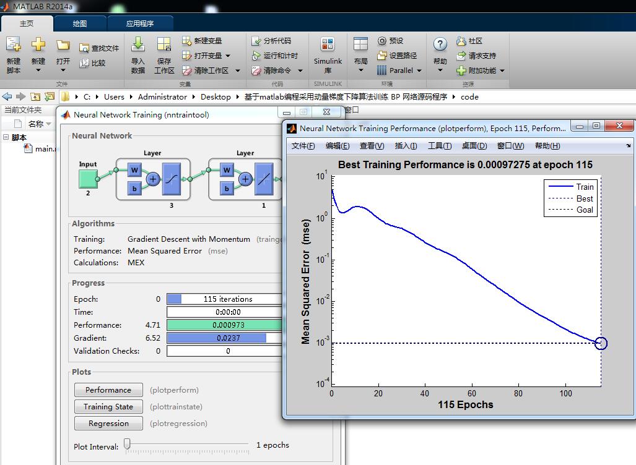Open the 窗口(W) menu in plotperform window
The width and height of the screenshot is (636, 465).
pyautogui.click(x=511, y=146)
